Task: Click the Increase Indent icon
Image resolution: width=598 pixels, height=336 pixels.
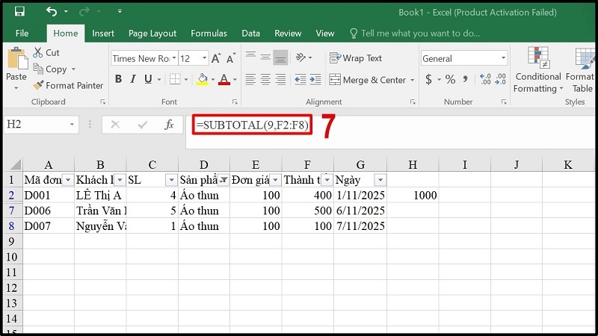Action: (x=315, y=80)
